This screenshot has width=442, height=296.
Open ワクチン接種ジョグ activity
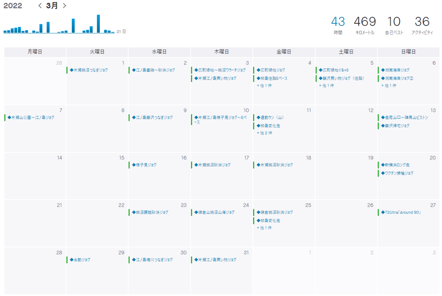(397, 173)
